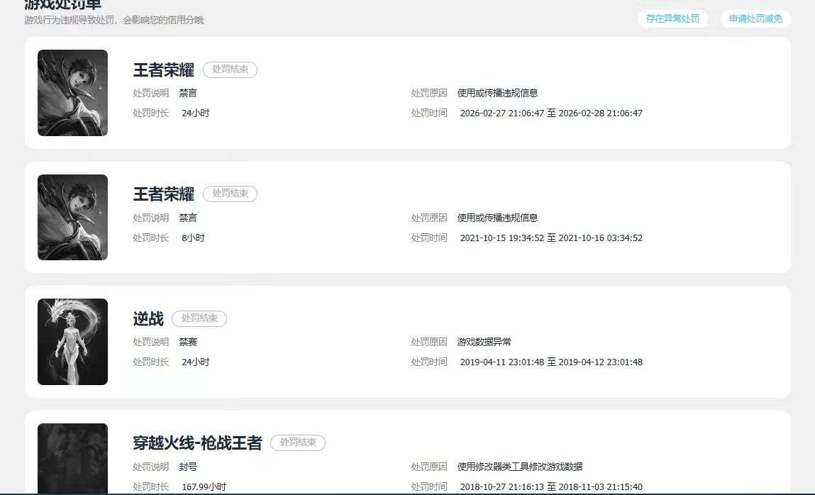
Task: Click 处罚结束 badge beside 逆战
Action: point(199,318)
